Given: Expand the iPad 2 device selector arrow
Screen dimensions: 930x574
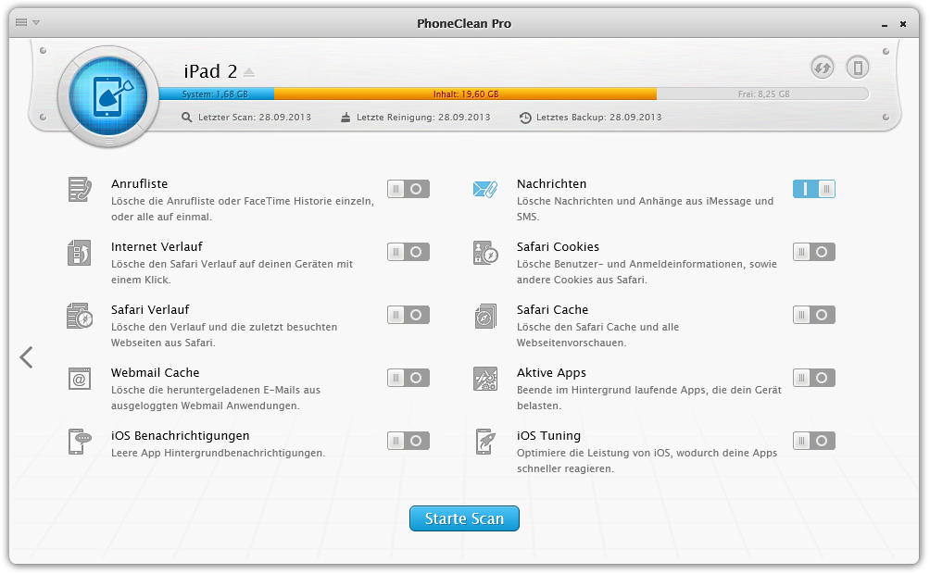Looking at the screenshot, I should (249, 72).
